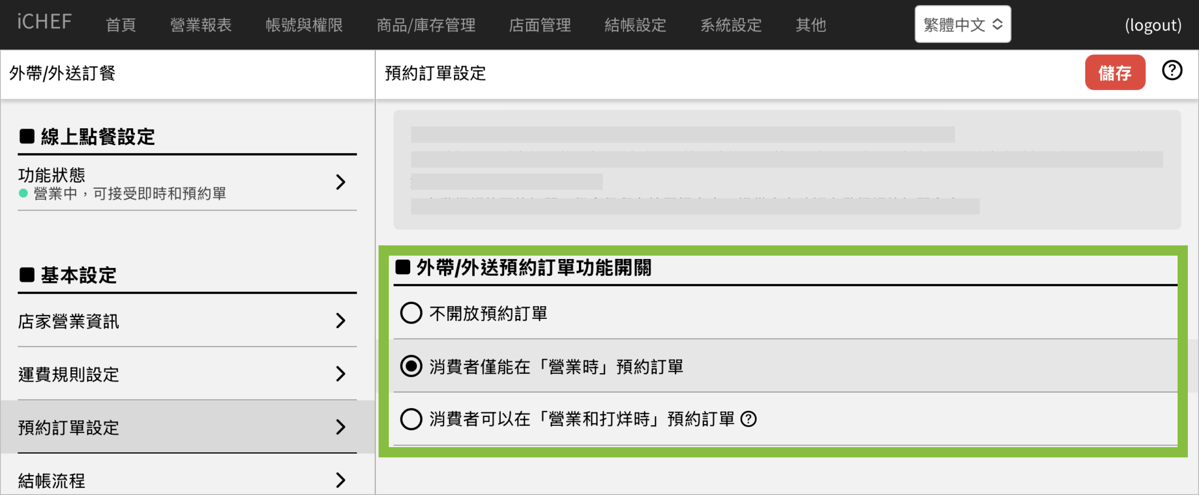Click the (logout) link
Screen dimensions: 1199x495
pyautogui.click(x=1152, y=25)
